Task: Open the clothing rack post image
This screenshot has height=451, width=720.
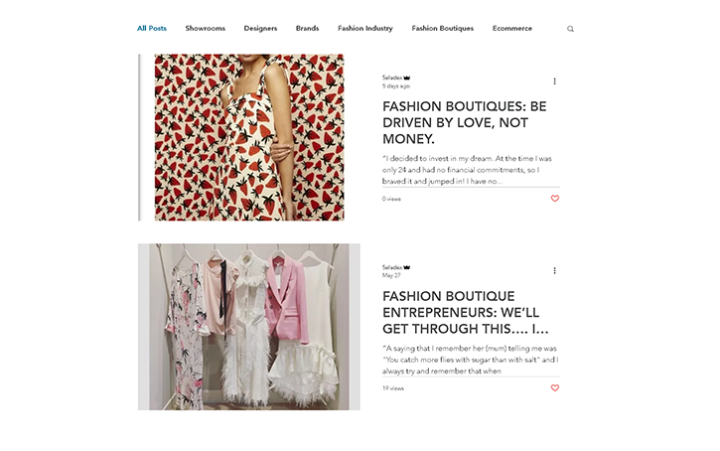Action: click(249, 327)
